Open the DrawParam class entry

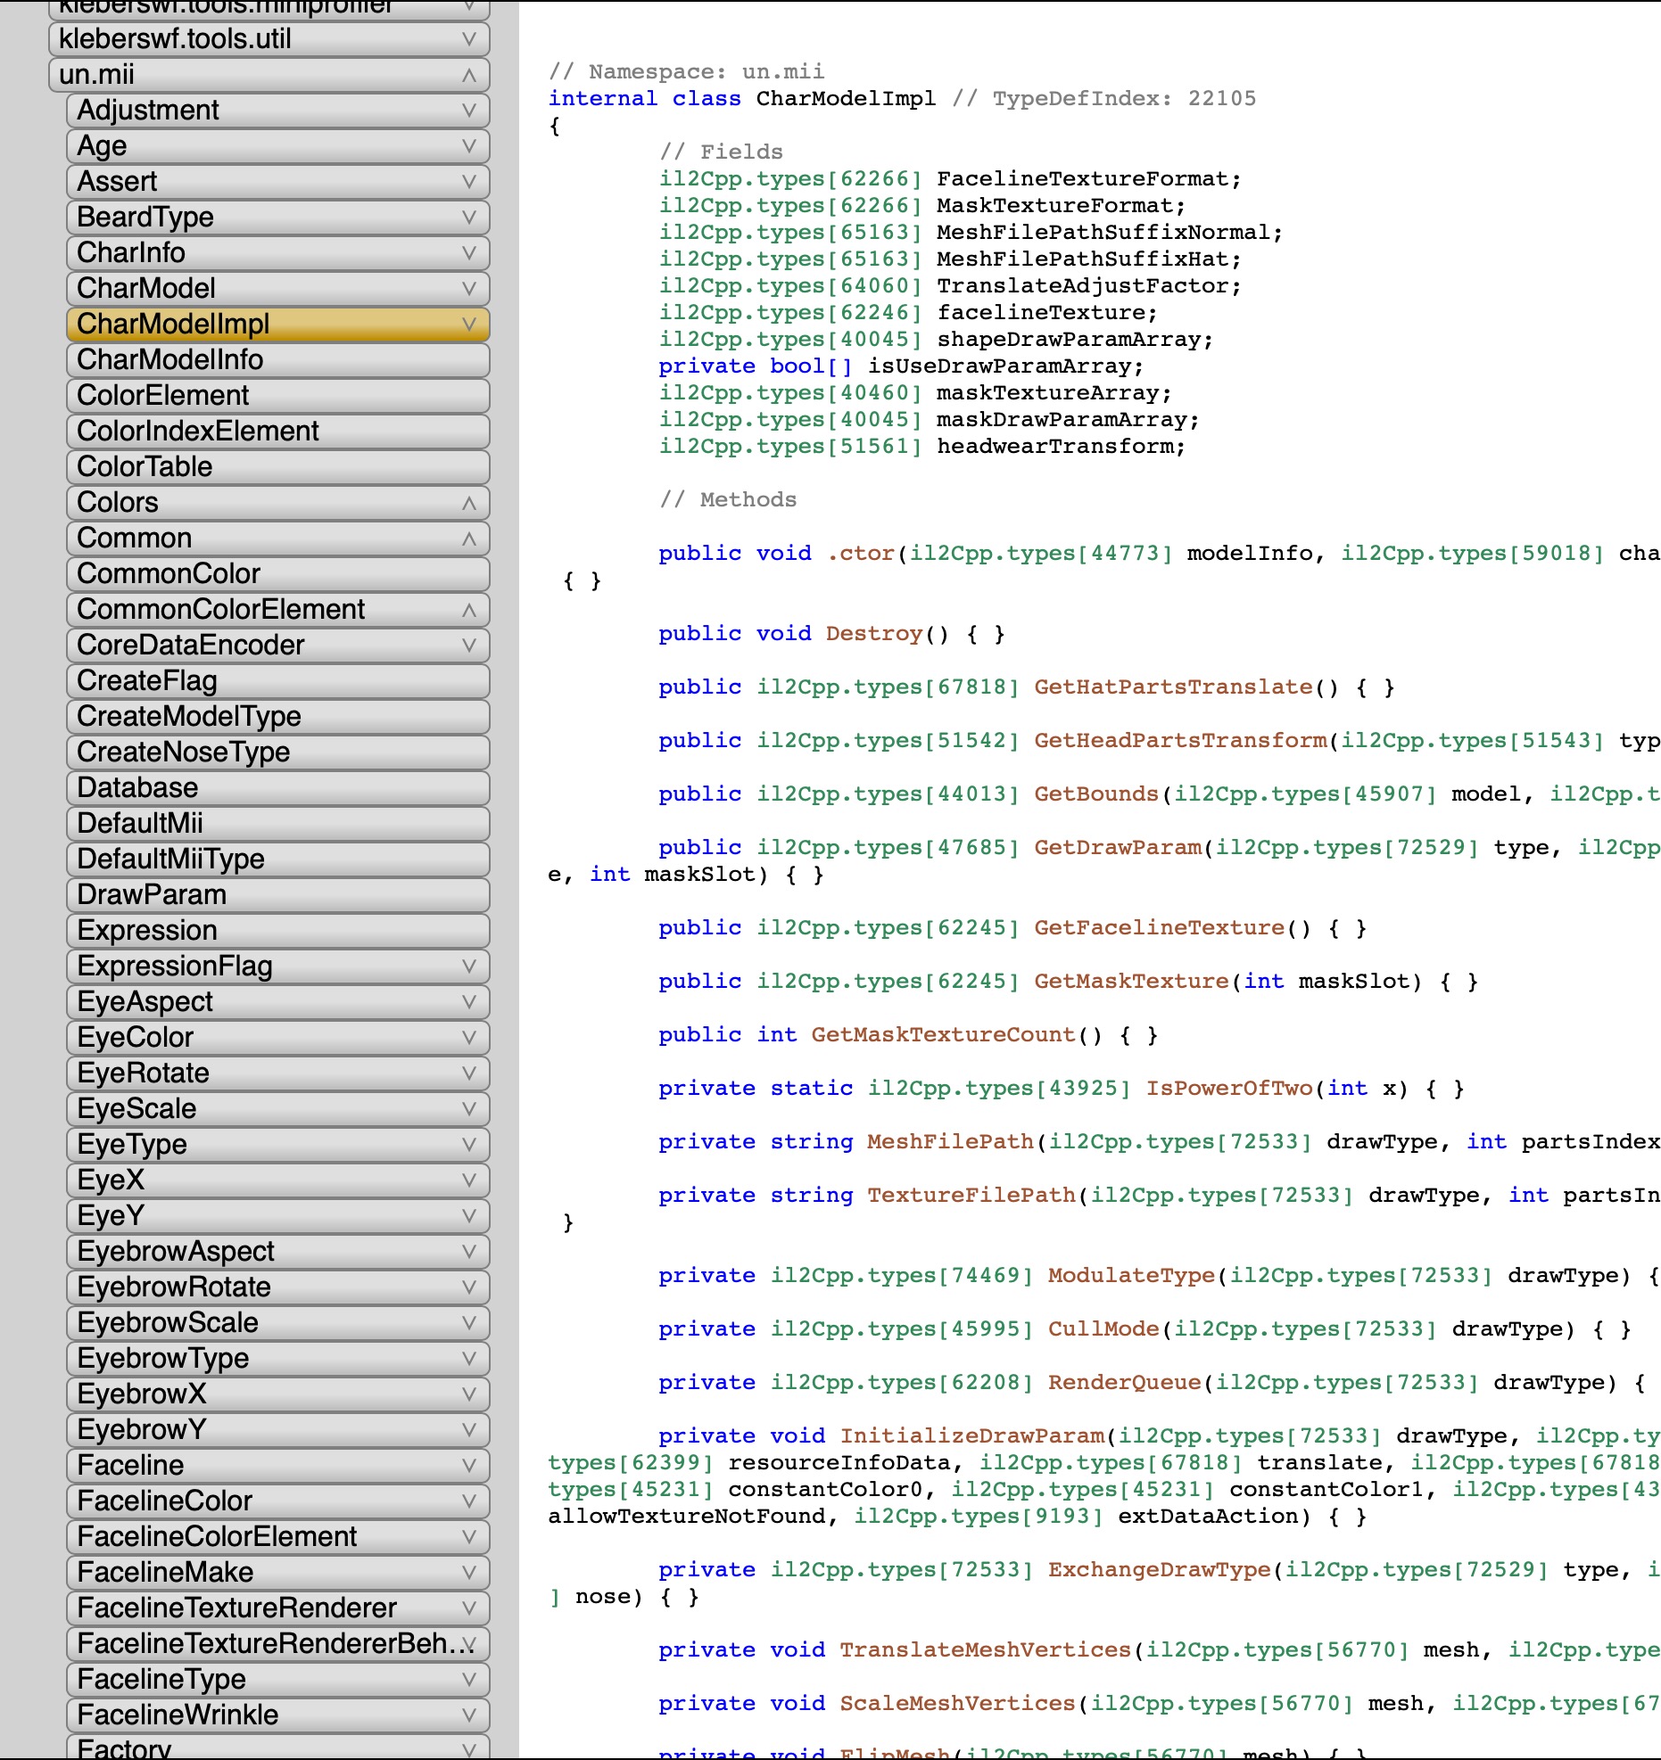pos(152,895)
